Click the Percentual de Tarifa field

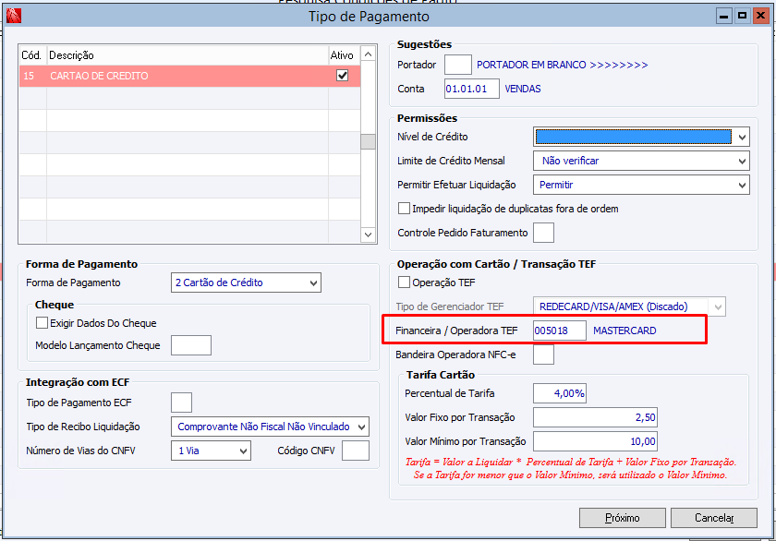coord(560,393)
